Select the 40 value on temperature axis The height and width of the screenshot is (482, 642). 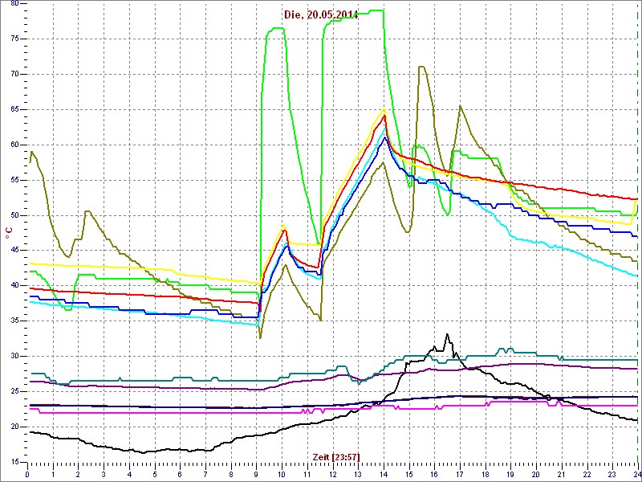[x=14, y=286]
